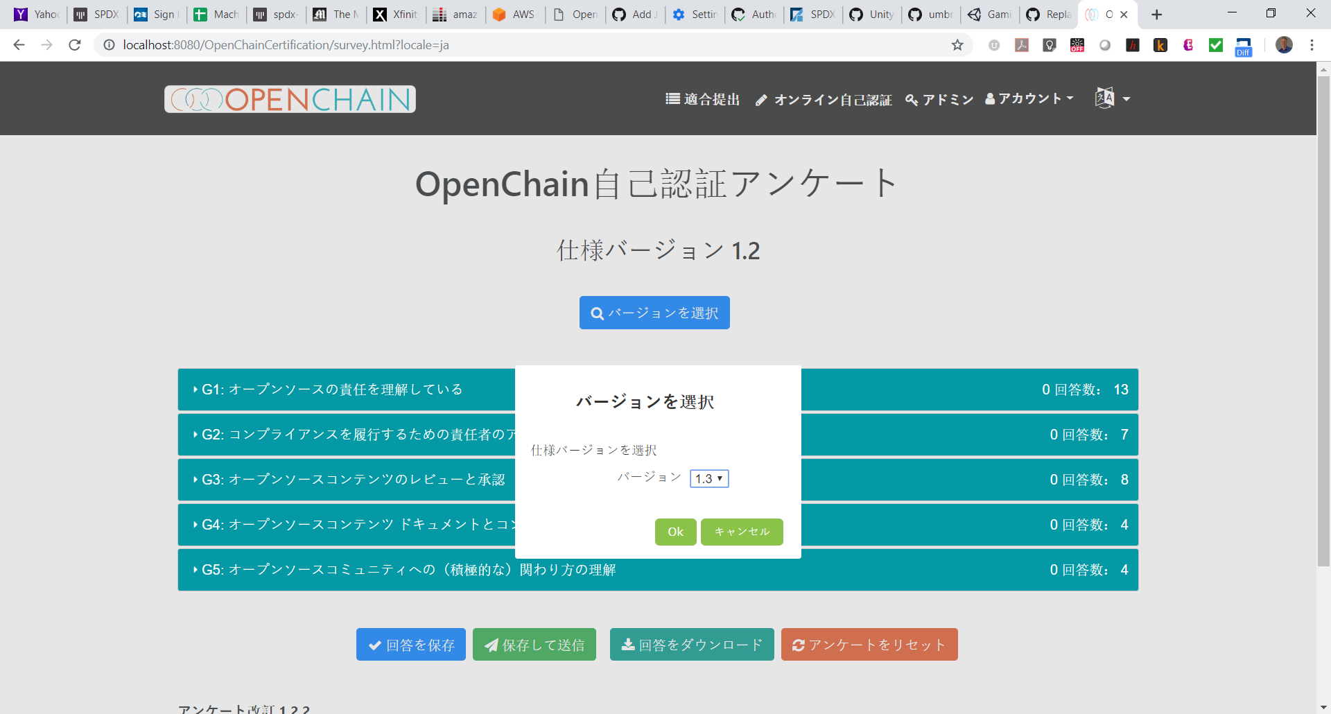Open the language dropdown caret
Viewport: 1331px width, 714px height.
(x=1127, y=98)
